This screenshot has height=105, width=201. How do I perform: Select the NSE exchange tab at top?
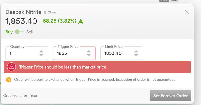(x=164, y=1)
